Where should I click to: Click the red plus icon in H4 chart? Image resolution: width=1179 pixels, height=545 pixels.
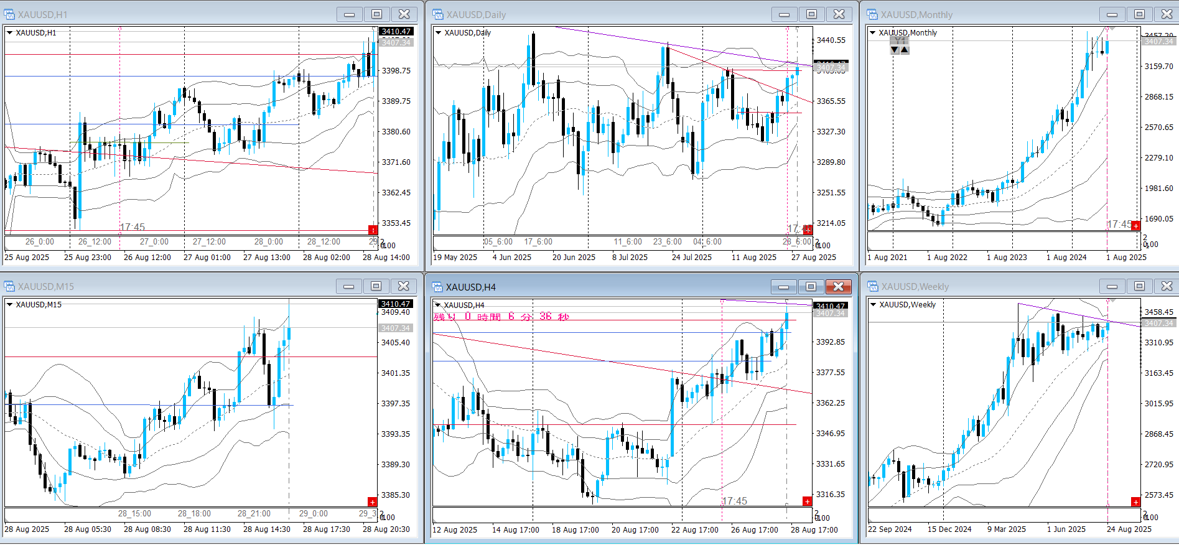click(807, 501)
